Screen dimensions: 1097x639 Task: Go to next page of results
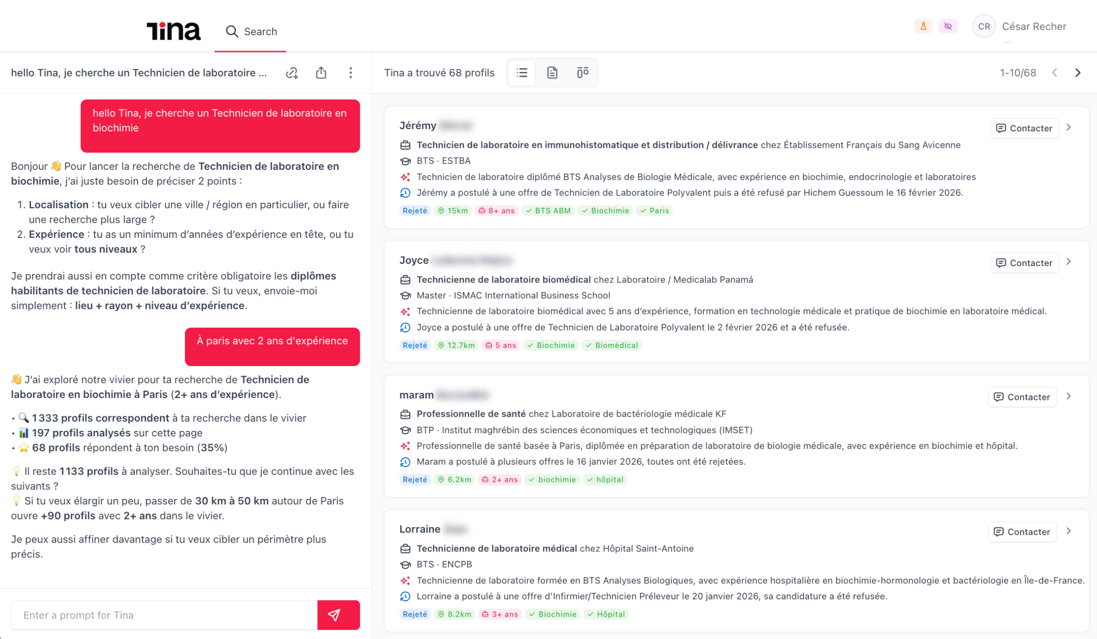coord(1078,73)
